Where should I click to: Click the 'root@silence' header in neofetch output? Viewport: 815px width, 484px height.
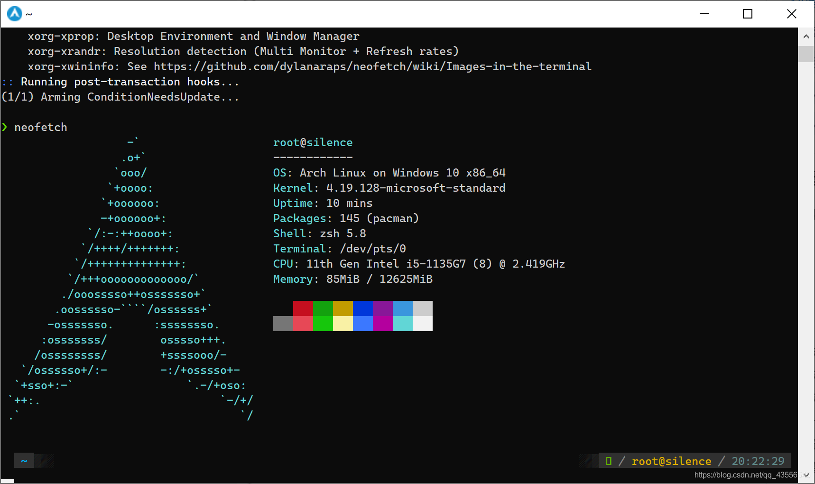click(313, 142)
